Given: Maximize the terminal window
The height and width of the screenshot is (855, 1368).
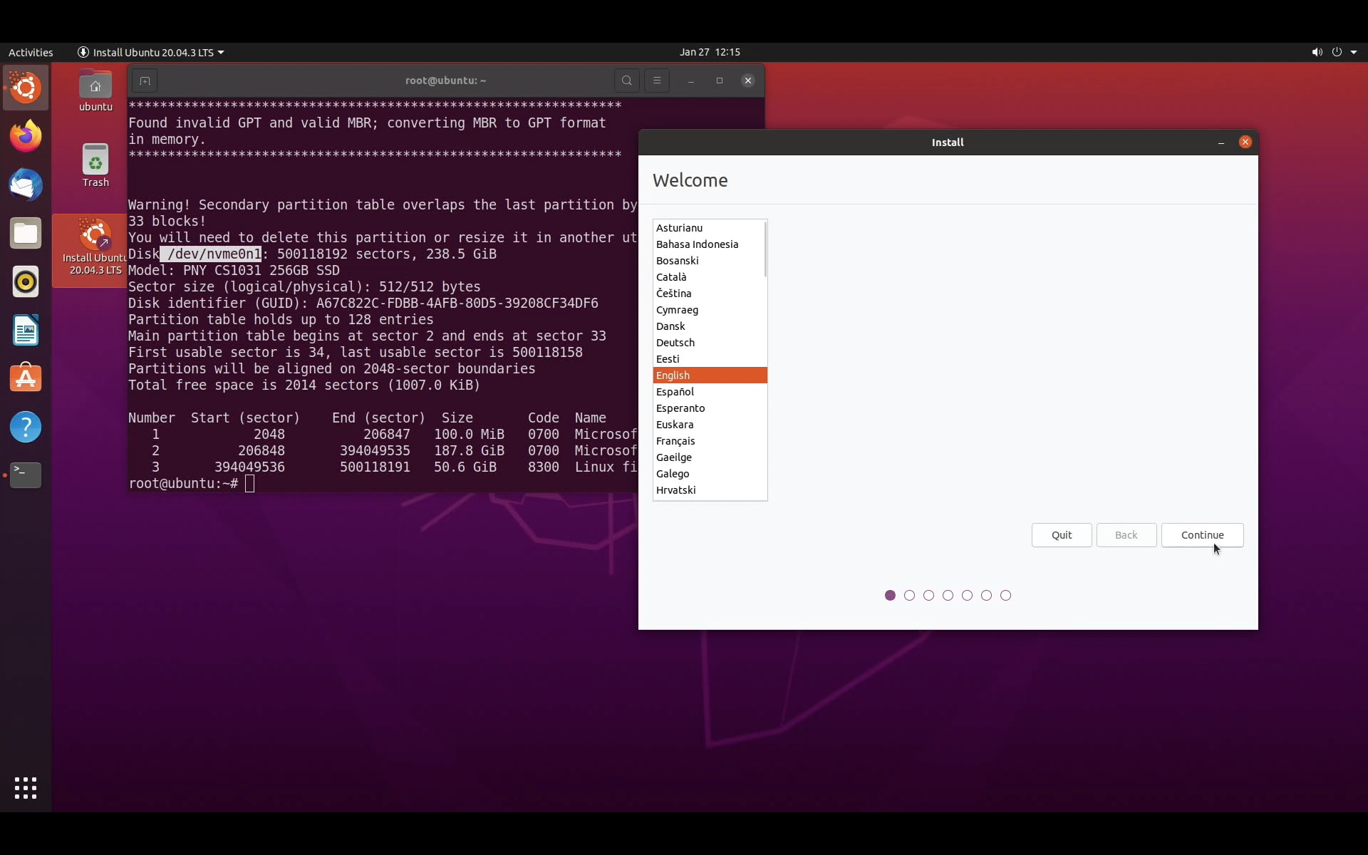Looking at the screenshot, I should pos(720,81).
